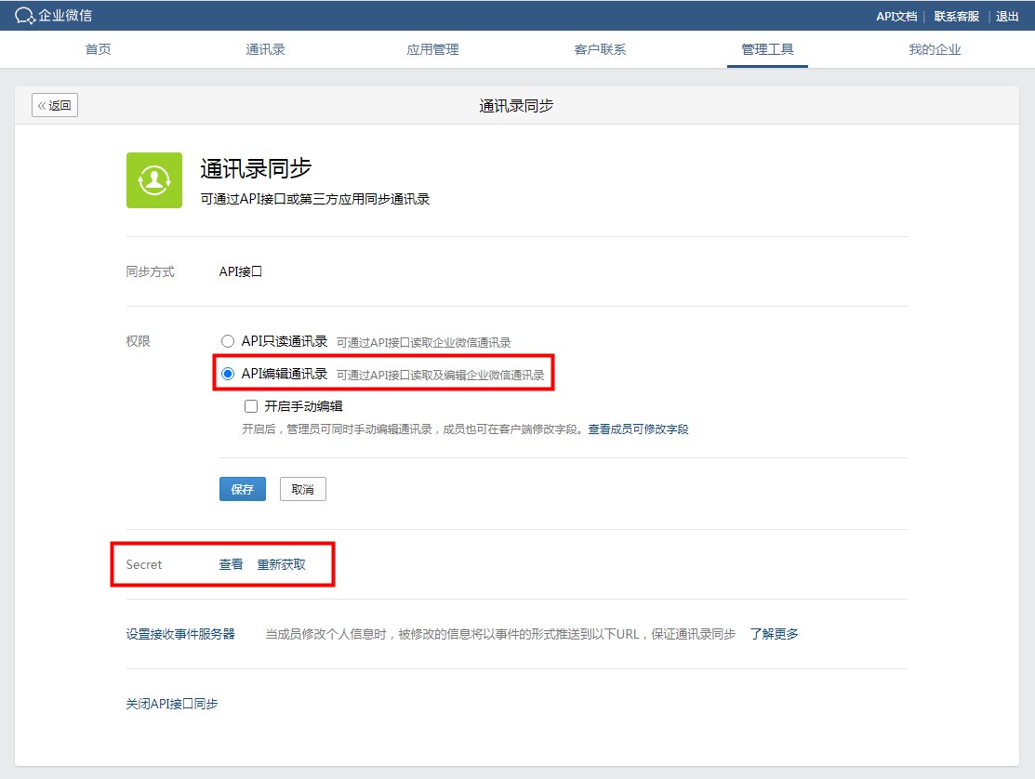
Task: Select the 管理工具 tab
Action: coord(767,49)
